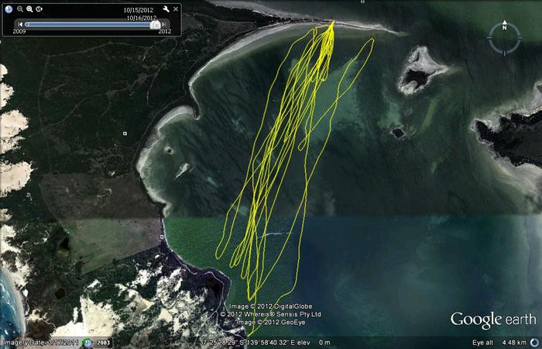Click the time slider clock icon

pos(9,9)
